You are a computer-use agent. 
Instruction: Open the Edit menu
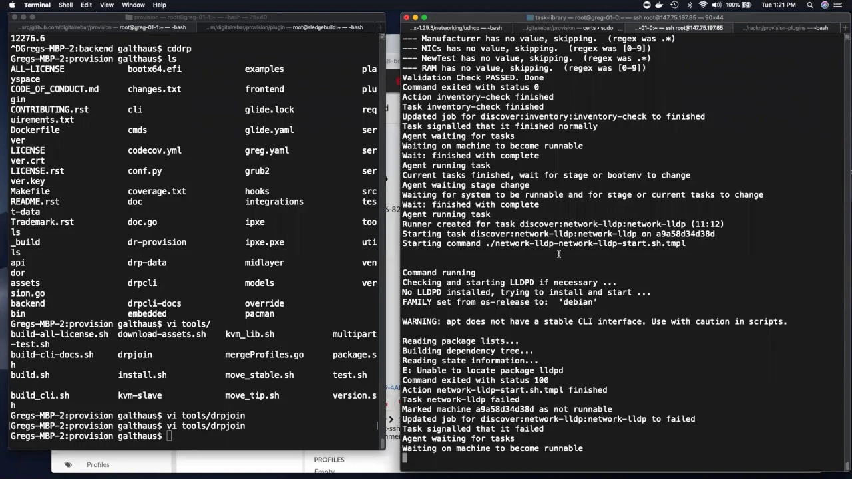[86, 5]
